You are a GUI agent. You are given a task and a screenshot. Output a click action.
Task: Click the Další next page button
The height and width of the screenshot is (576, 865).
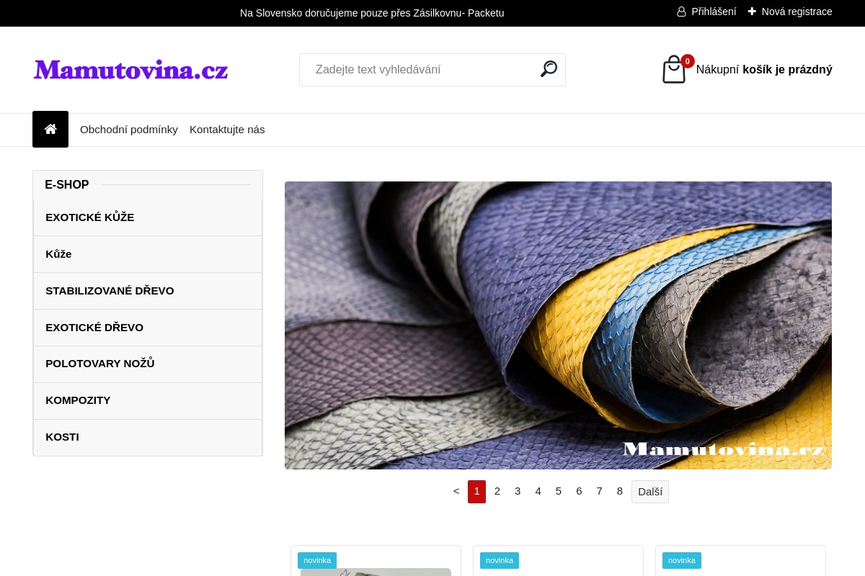[649, 492]
